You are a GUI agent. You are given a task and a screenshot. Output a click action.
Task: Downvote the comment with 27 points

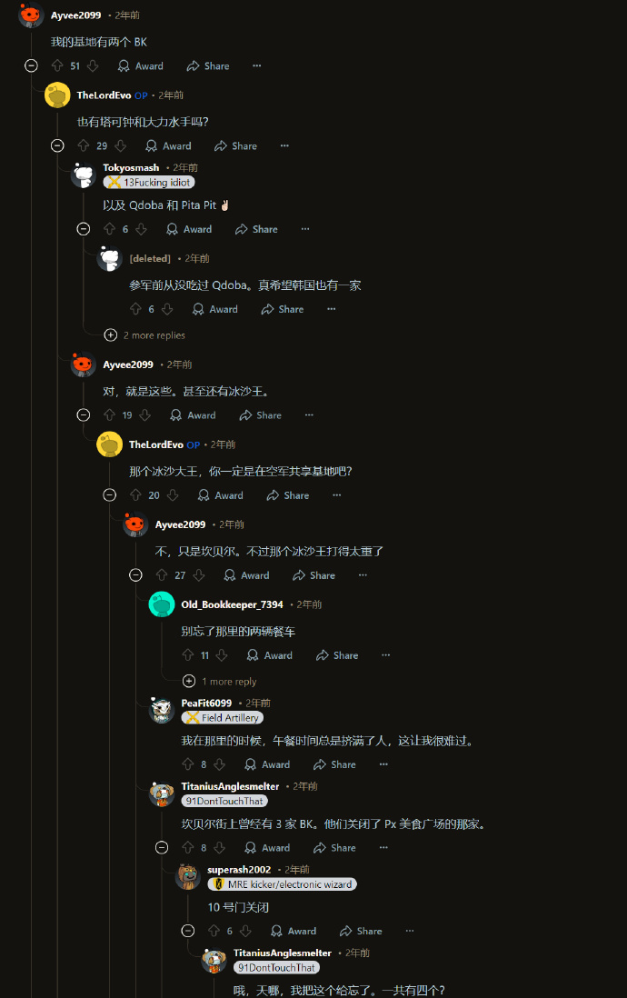[199, 575]
